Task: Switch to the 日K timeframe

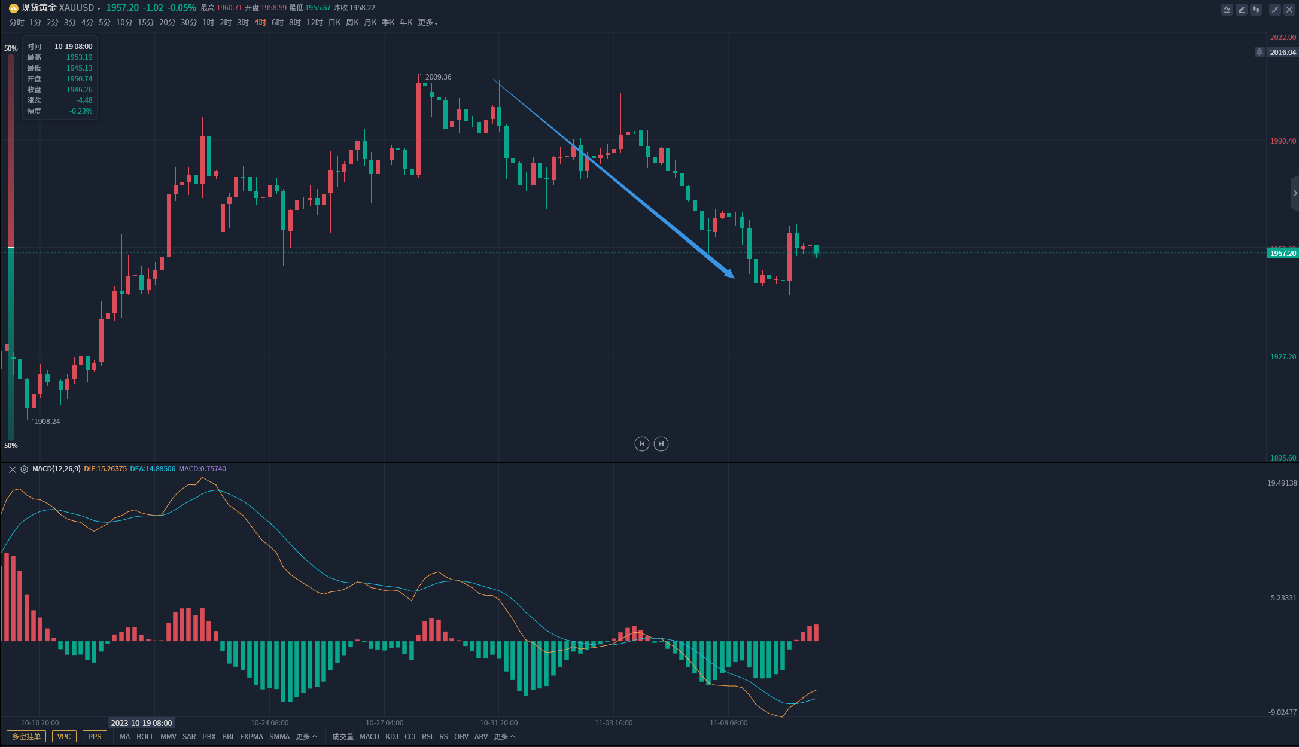Action: pos(334,23)
